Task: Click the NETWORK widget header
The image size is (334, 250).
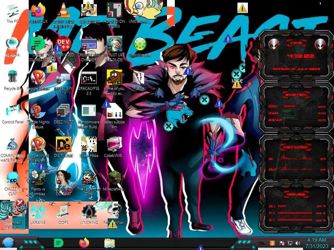Action: 296,147
